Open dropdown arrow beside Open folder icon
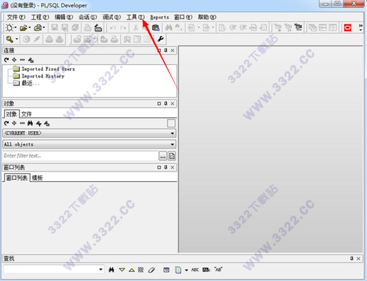367x281 pixels. click(29, 28)
